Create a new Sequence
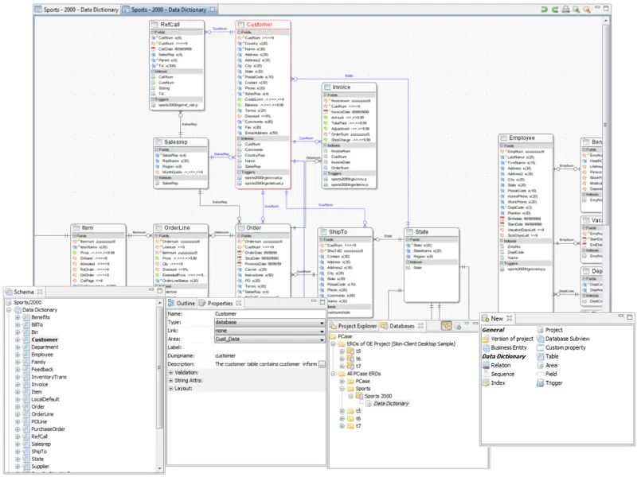The image size is (641, 477). [x=498, y=374]
